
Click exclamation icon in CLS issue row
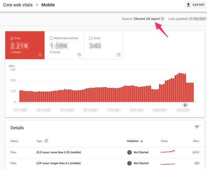pos(129,152)
